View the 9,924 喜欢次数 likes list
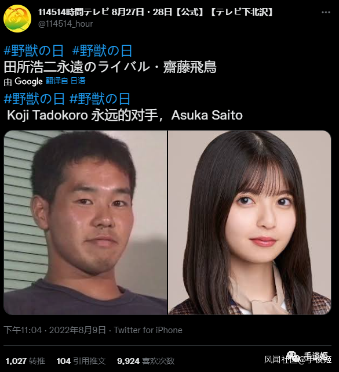 (145, 361)
